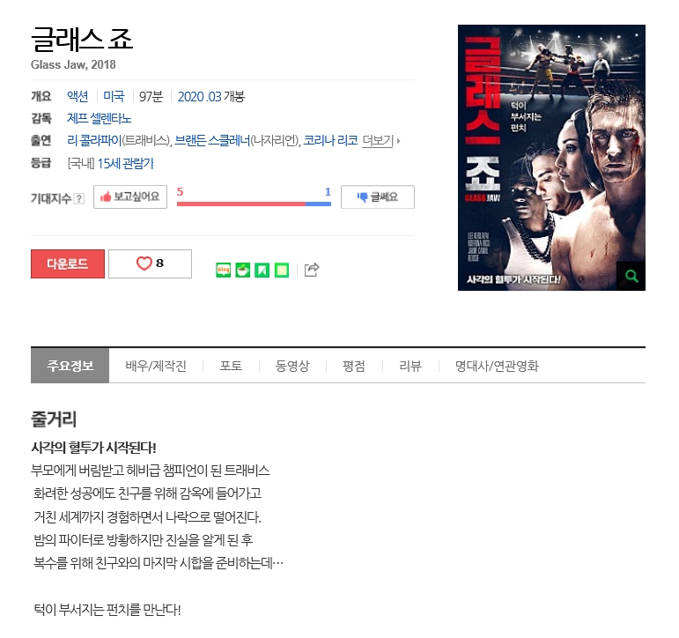679x638 pixels.
Task: Click the red 다운로드 button
Action: (68, 263)
